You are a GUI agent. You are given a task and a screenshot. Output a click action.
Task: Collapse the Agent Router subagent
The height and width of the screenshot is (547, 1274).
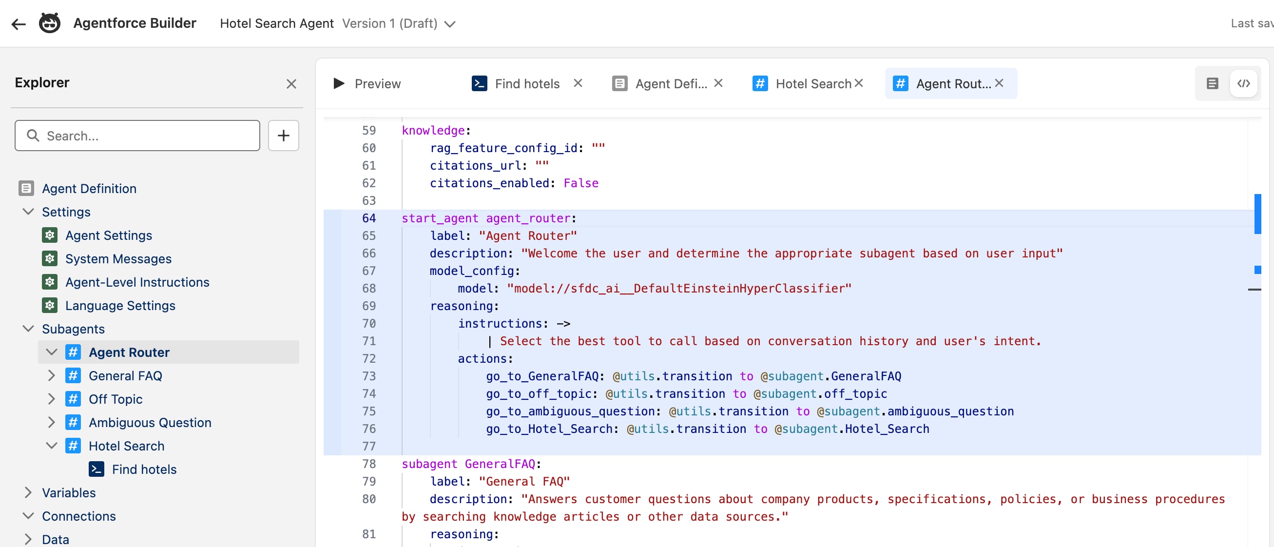pos(52,352)
